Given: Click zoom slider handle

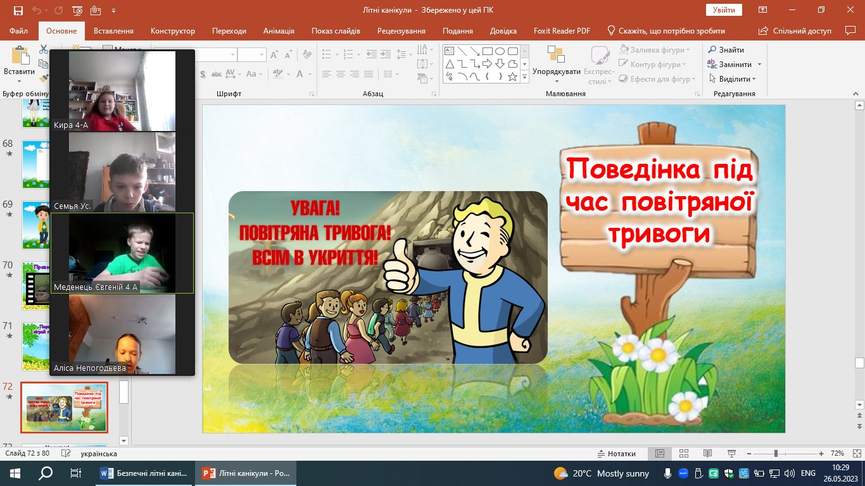Looking at the screenshot, I should (776, 454).
